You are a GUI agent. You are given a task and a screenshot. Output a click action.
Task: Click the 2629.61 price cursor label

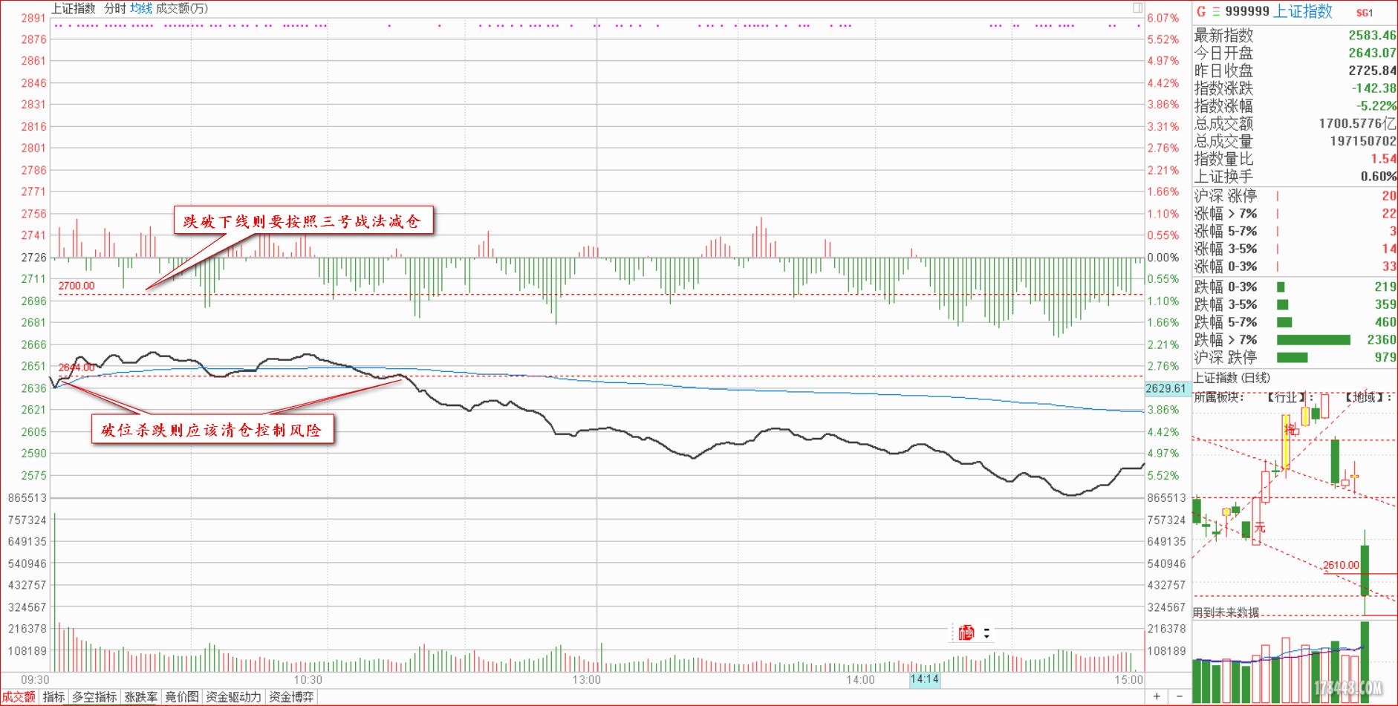(1166, 388)
